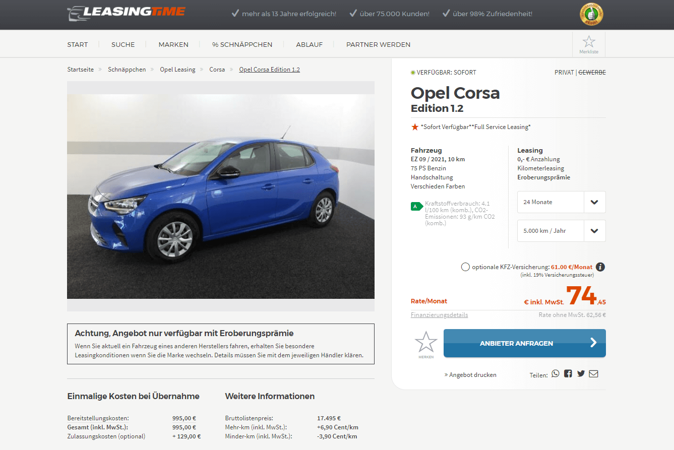The image size is (674, 450).
Task: Click the green efficiency class A badge
Action: pyautogui.click(x=416, y=206)
